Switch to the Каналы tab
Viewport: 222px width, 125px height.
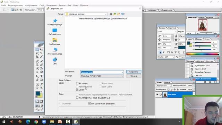[167, 82]
